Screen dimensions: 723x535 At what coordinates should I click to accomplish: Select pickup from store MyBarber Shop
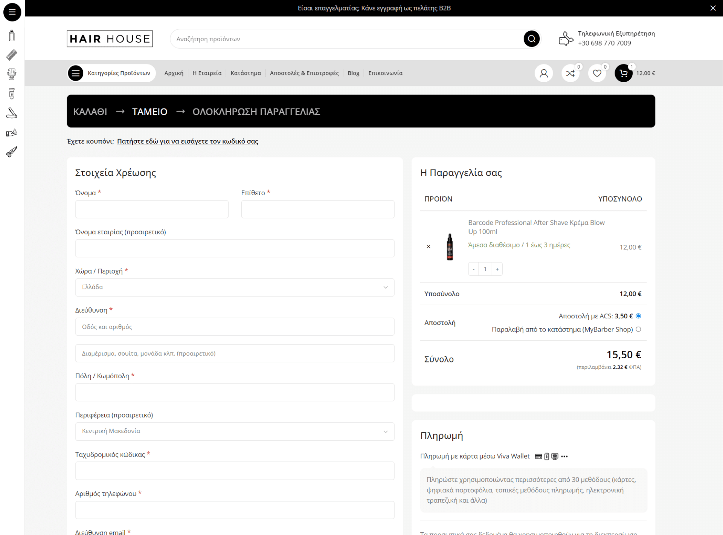(x=638, y=329)
